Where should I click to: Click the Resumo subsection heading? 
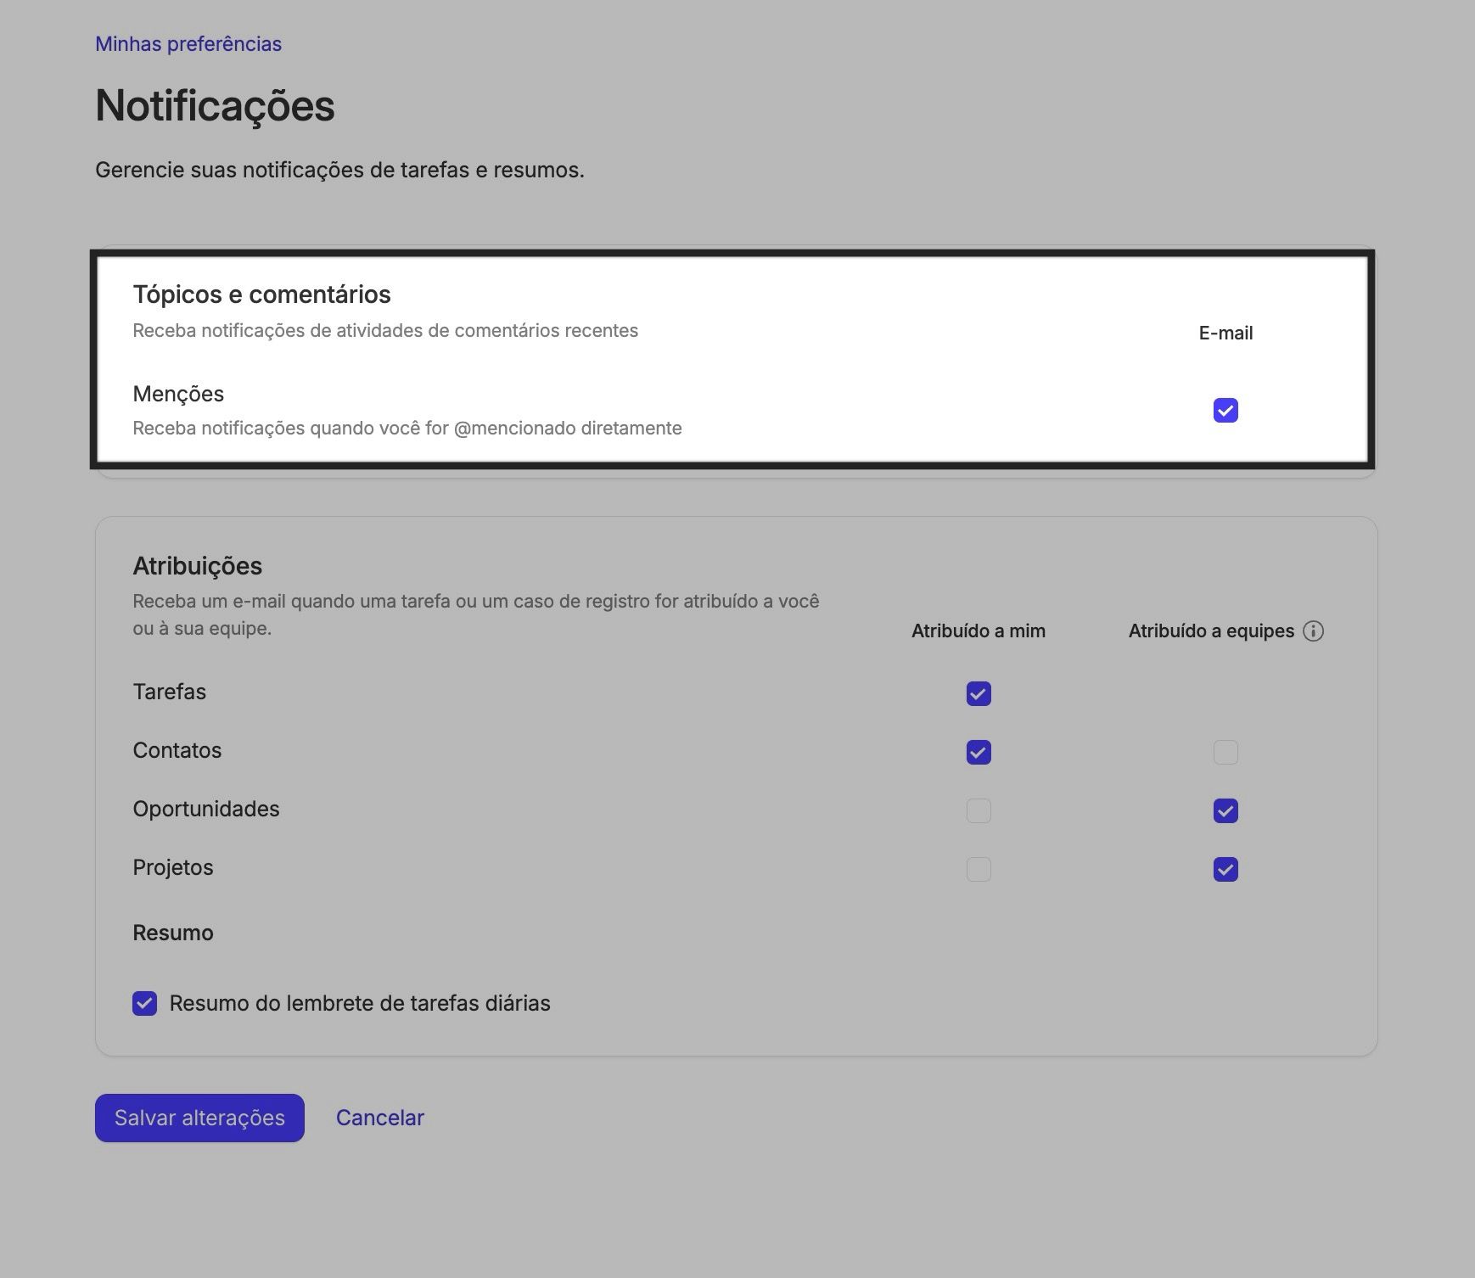click(x=172, y=933)
